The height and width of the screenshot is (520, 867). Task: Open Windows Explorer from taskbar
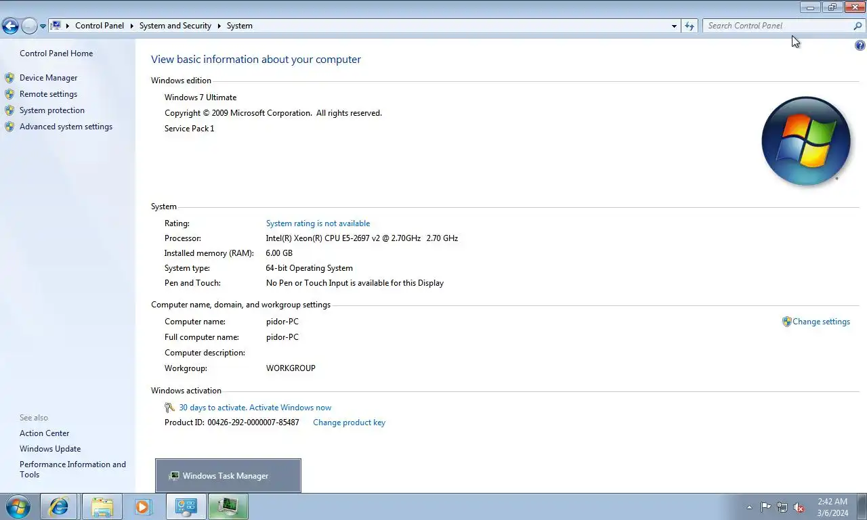[102, 506]
